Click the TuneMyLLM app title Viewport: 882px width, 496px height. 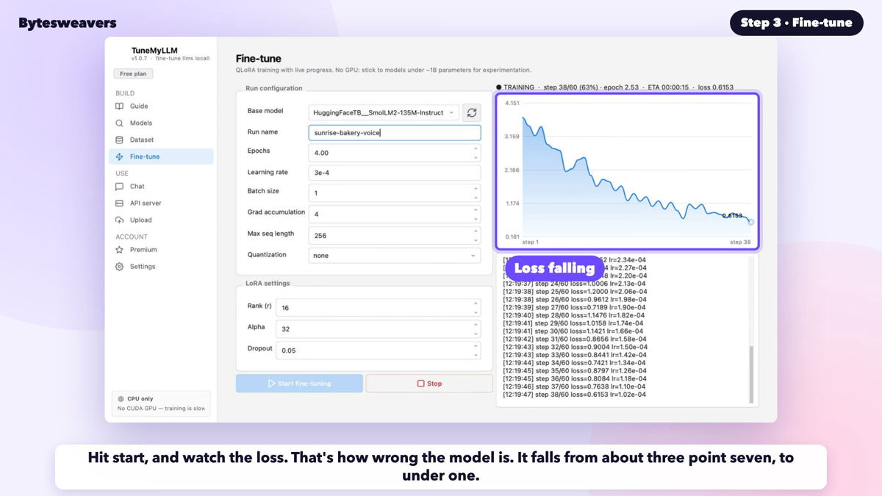click(x=154, y=51)
